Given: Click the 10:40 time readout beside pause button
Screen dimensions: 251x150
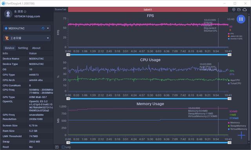Looking at the screenshot, I should [x=231, y=19].
